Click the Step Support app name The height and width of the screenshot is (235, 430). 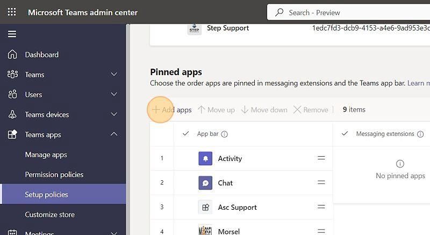tap(227, 28)
